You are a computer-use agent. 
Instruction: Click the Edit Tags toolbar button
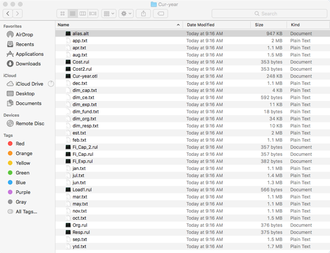161,14
